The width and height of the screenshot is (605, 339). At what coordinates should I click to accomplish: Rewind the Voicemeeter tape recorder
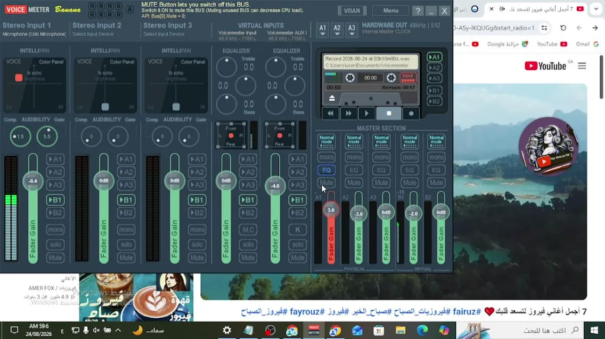click(330, 113)
